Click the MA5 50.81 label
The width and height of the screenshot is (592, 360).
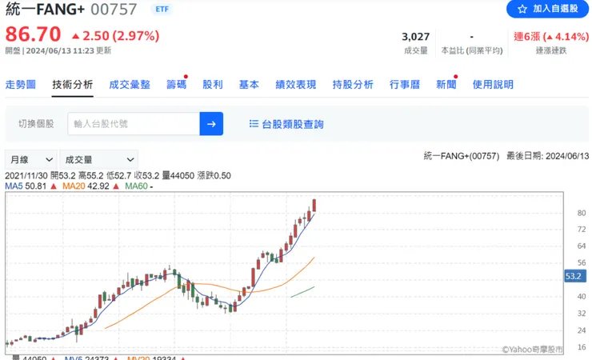[x=26, y=186]
